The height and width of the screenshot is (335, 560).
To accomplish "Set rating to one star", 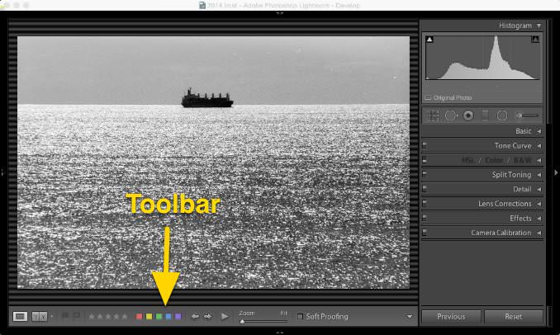I will 92,317.
